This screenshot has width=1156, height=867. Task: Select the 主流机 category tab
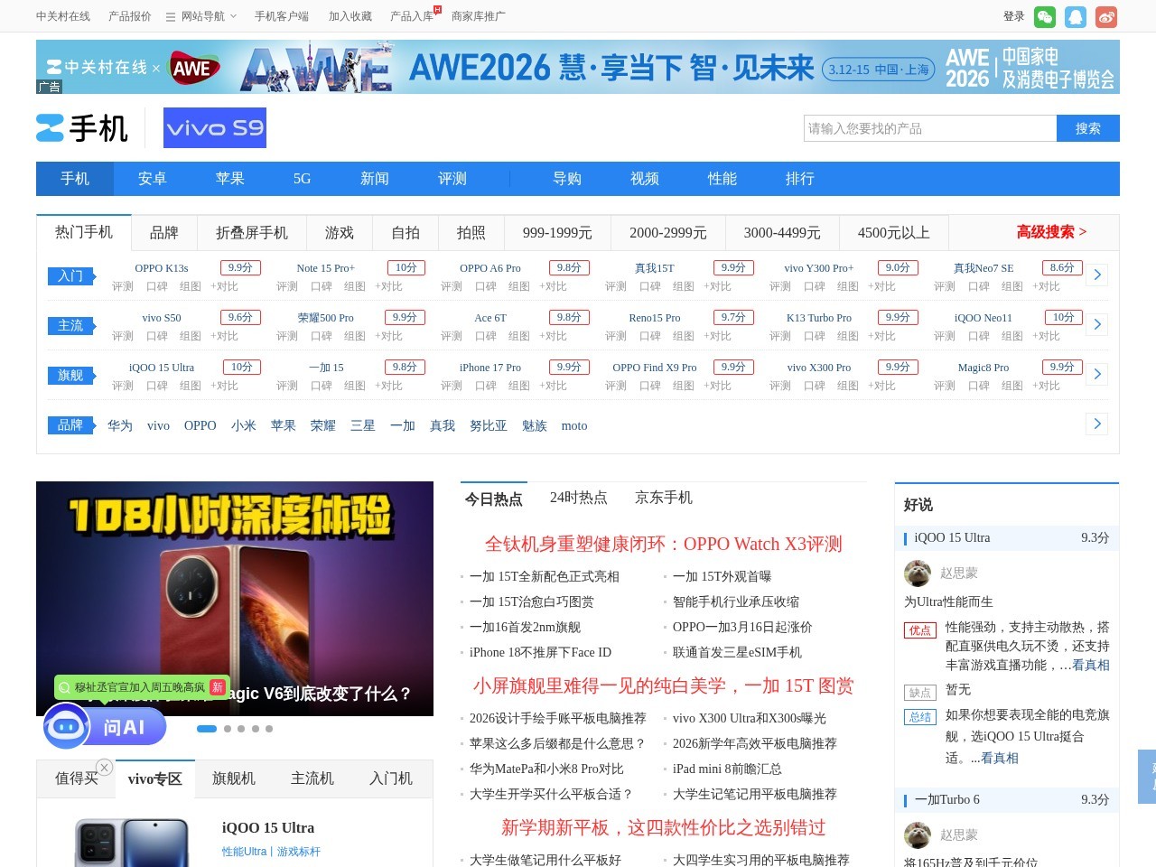(312, 778)
